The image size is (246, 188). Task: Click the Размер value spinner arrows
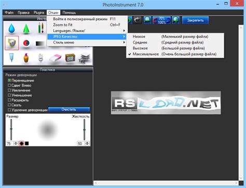click(16, 143)
